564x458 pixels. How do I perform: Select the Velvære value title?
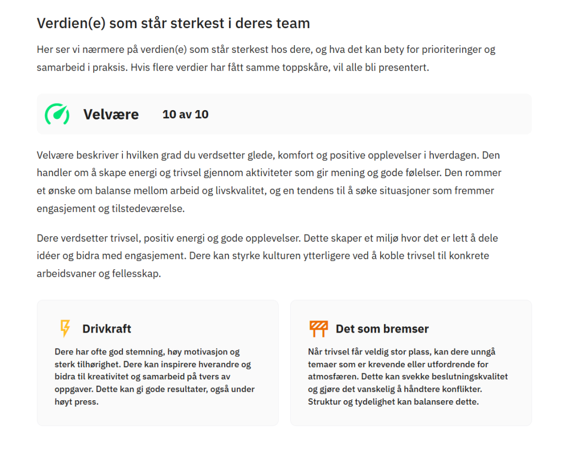point(111,115)
